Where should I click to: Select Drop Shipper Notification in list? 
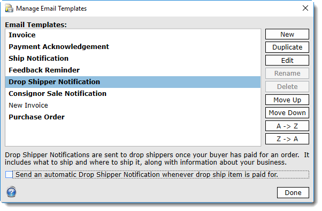point(133,82)
